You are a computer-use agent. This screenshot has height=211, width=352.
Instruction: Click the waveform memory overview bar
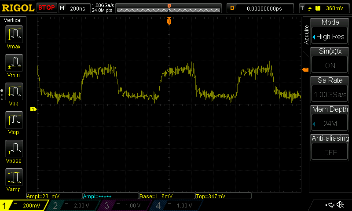169,8
